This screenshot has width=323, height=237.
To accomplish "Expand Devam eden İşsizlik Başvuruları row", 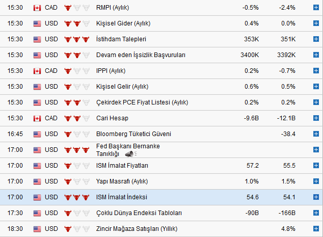I will click(316, 55).
